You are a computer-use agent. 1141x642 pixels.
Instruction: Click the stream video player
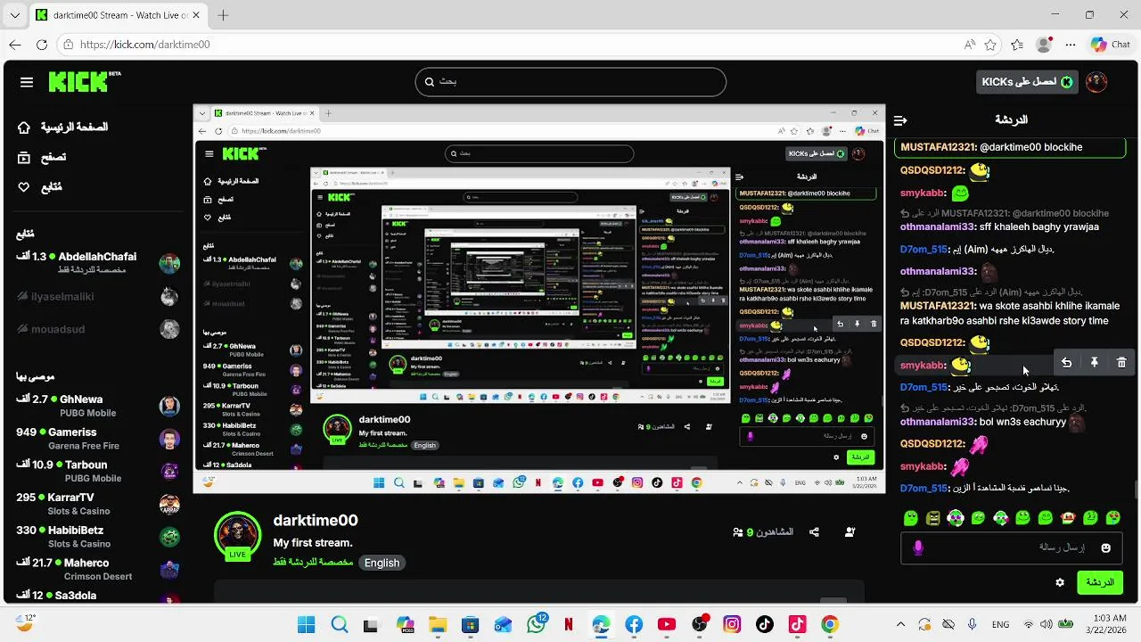click(539, 300)
